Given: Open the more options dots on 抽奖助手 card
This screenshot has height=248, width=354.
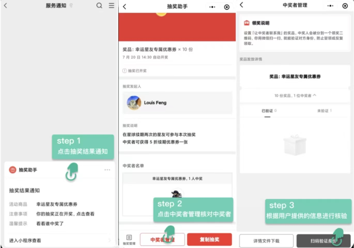Looking at the screenshot, I should [107, 170].
